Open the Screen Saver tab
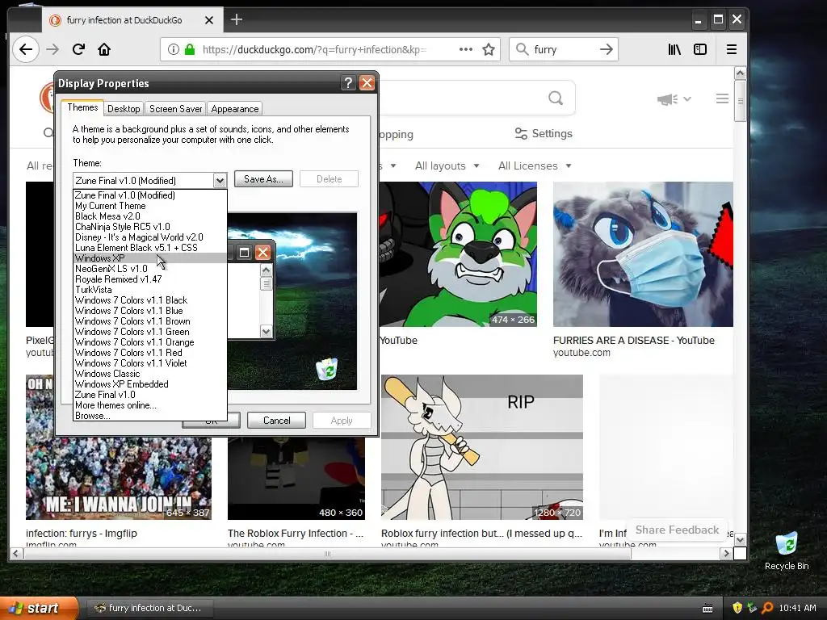Viewport: 827px width, 620px height. pyautogui.click(x=175, y=109)
